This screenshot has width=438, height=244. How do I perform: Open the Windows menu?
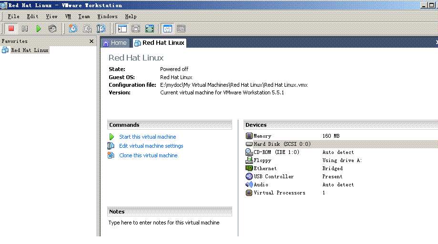click(x=107, y=17)
